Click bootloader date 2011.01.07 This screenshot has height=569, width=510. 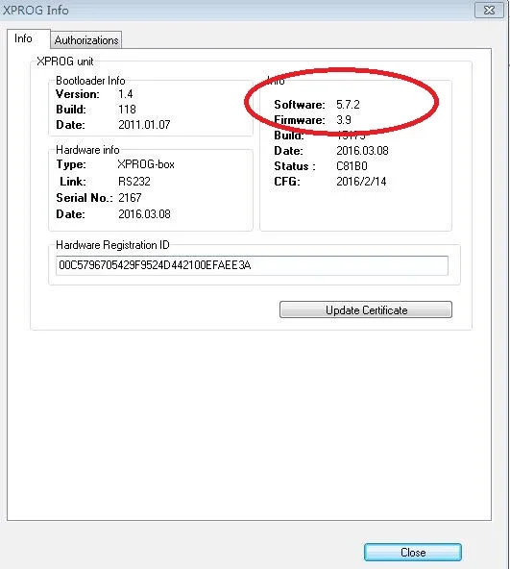144,125
